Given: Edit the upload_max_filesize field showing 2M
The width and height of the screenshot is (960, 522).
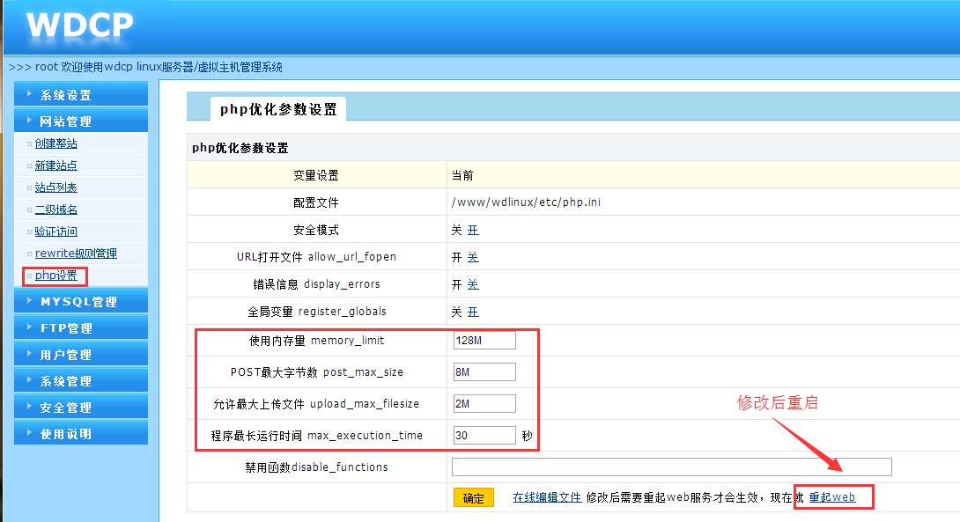Looking at the screenshot, I should [x=484, y=404].
